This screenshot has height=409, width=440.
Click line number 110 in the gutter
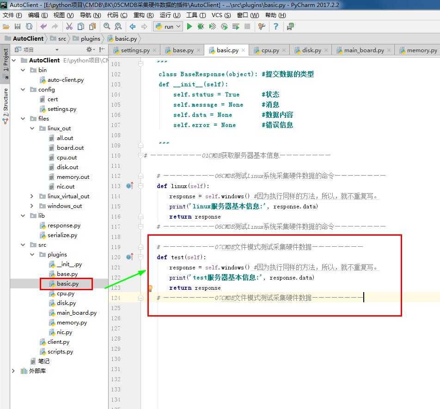tap(116, 156)
